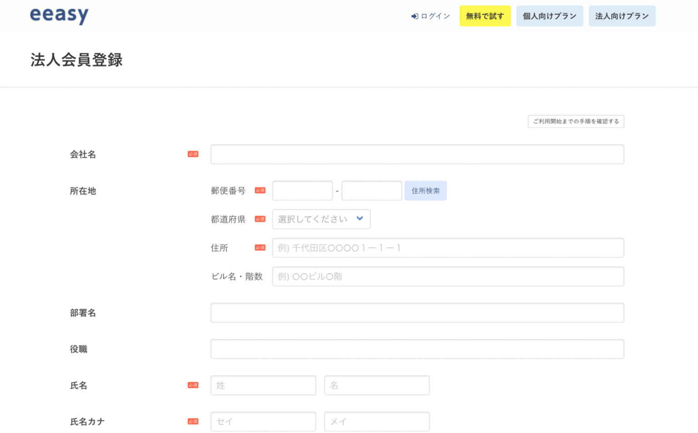Click the 必須 badge beside 会社名
698x433 pixels.
193,154
